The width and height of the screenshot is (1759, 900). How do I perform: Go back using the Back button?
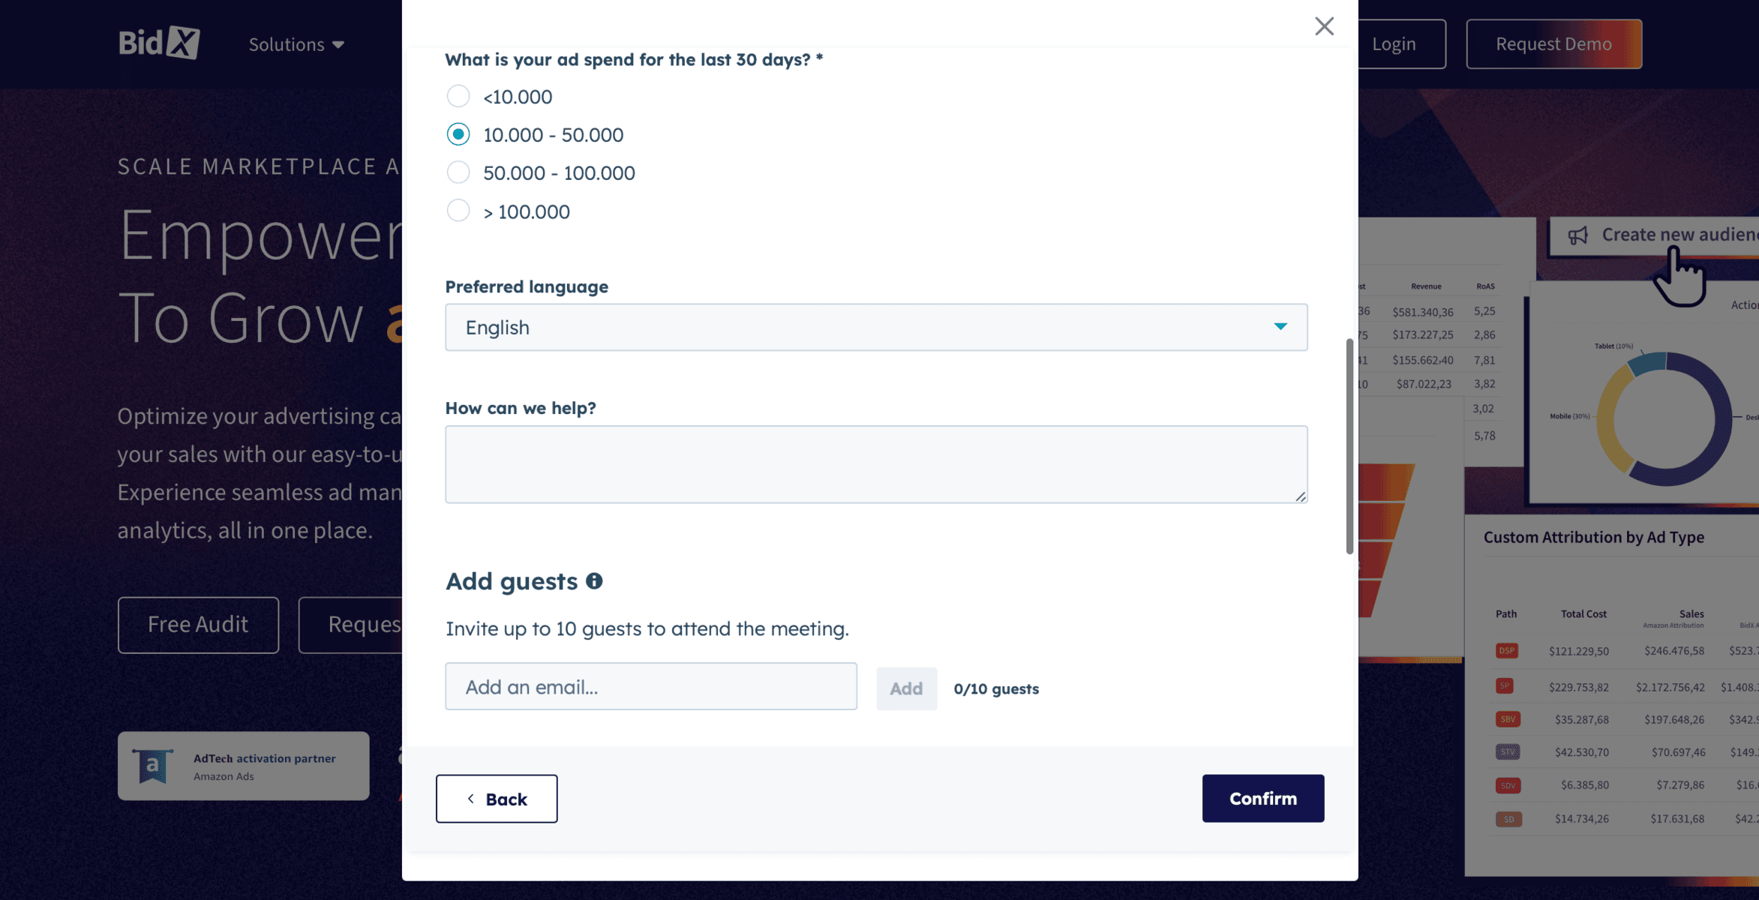[497, 799]
